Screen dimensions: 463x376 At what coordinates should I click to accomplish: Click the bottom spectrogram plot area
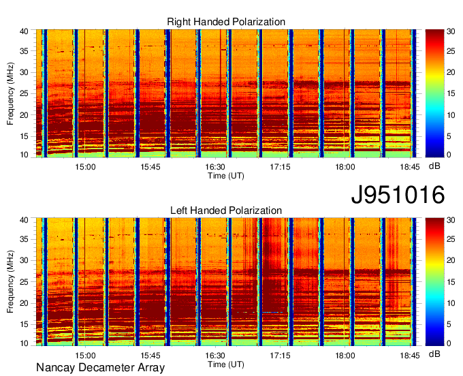click(x=226, y=282)
